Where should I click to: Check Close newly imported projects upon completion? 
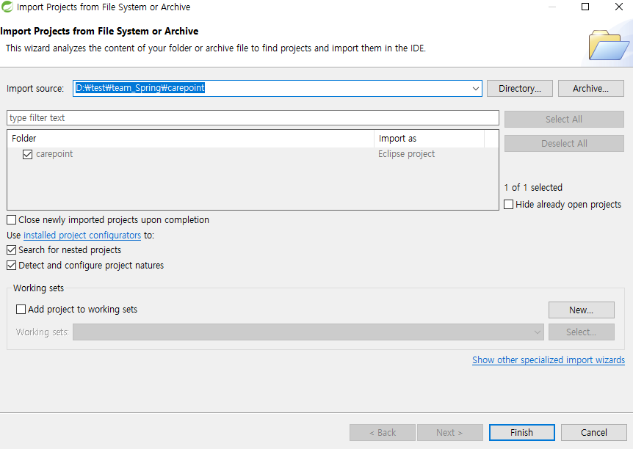click(x=11, y=220)
